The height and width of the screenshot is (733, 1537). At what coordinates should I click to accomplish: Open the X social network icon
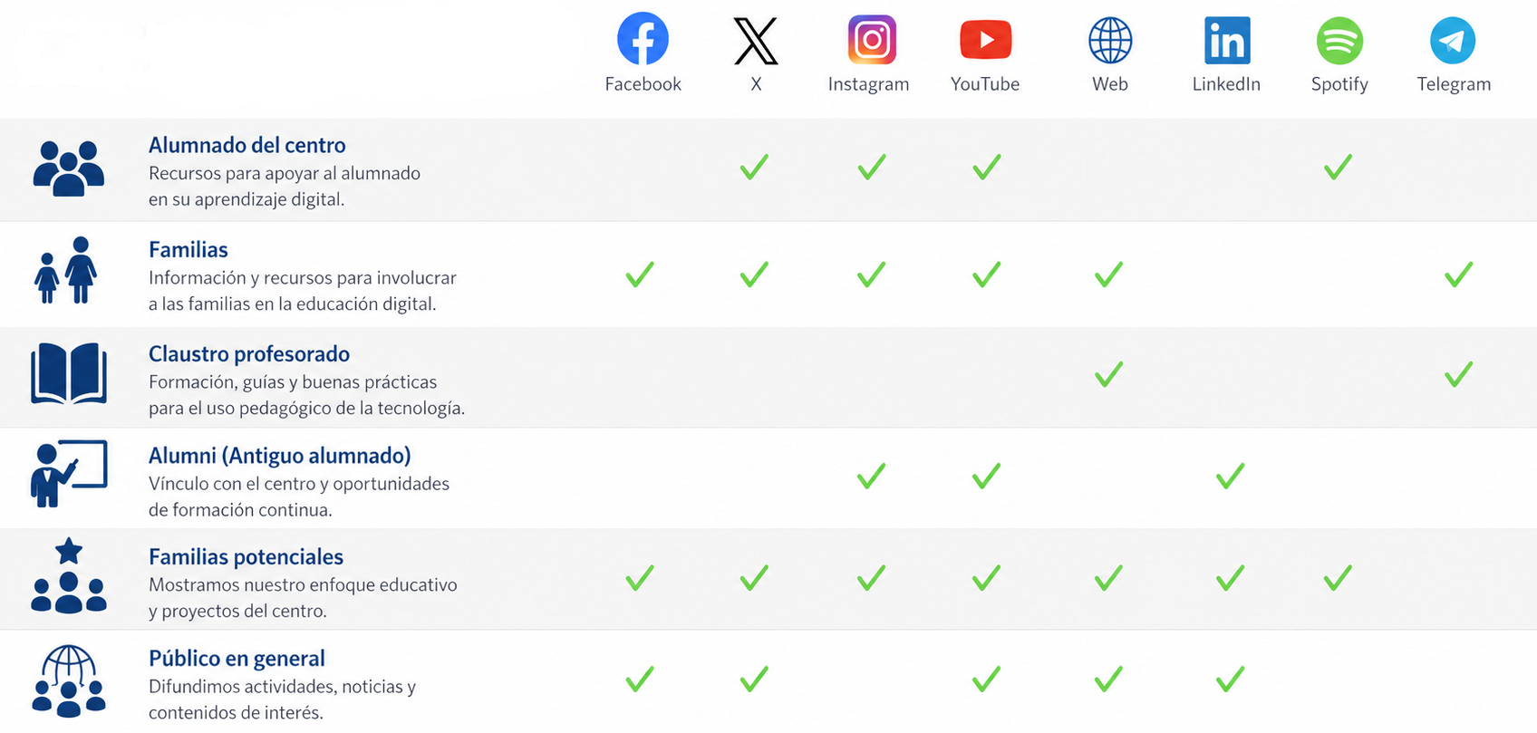click(x=756, y=41)
